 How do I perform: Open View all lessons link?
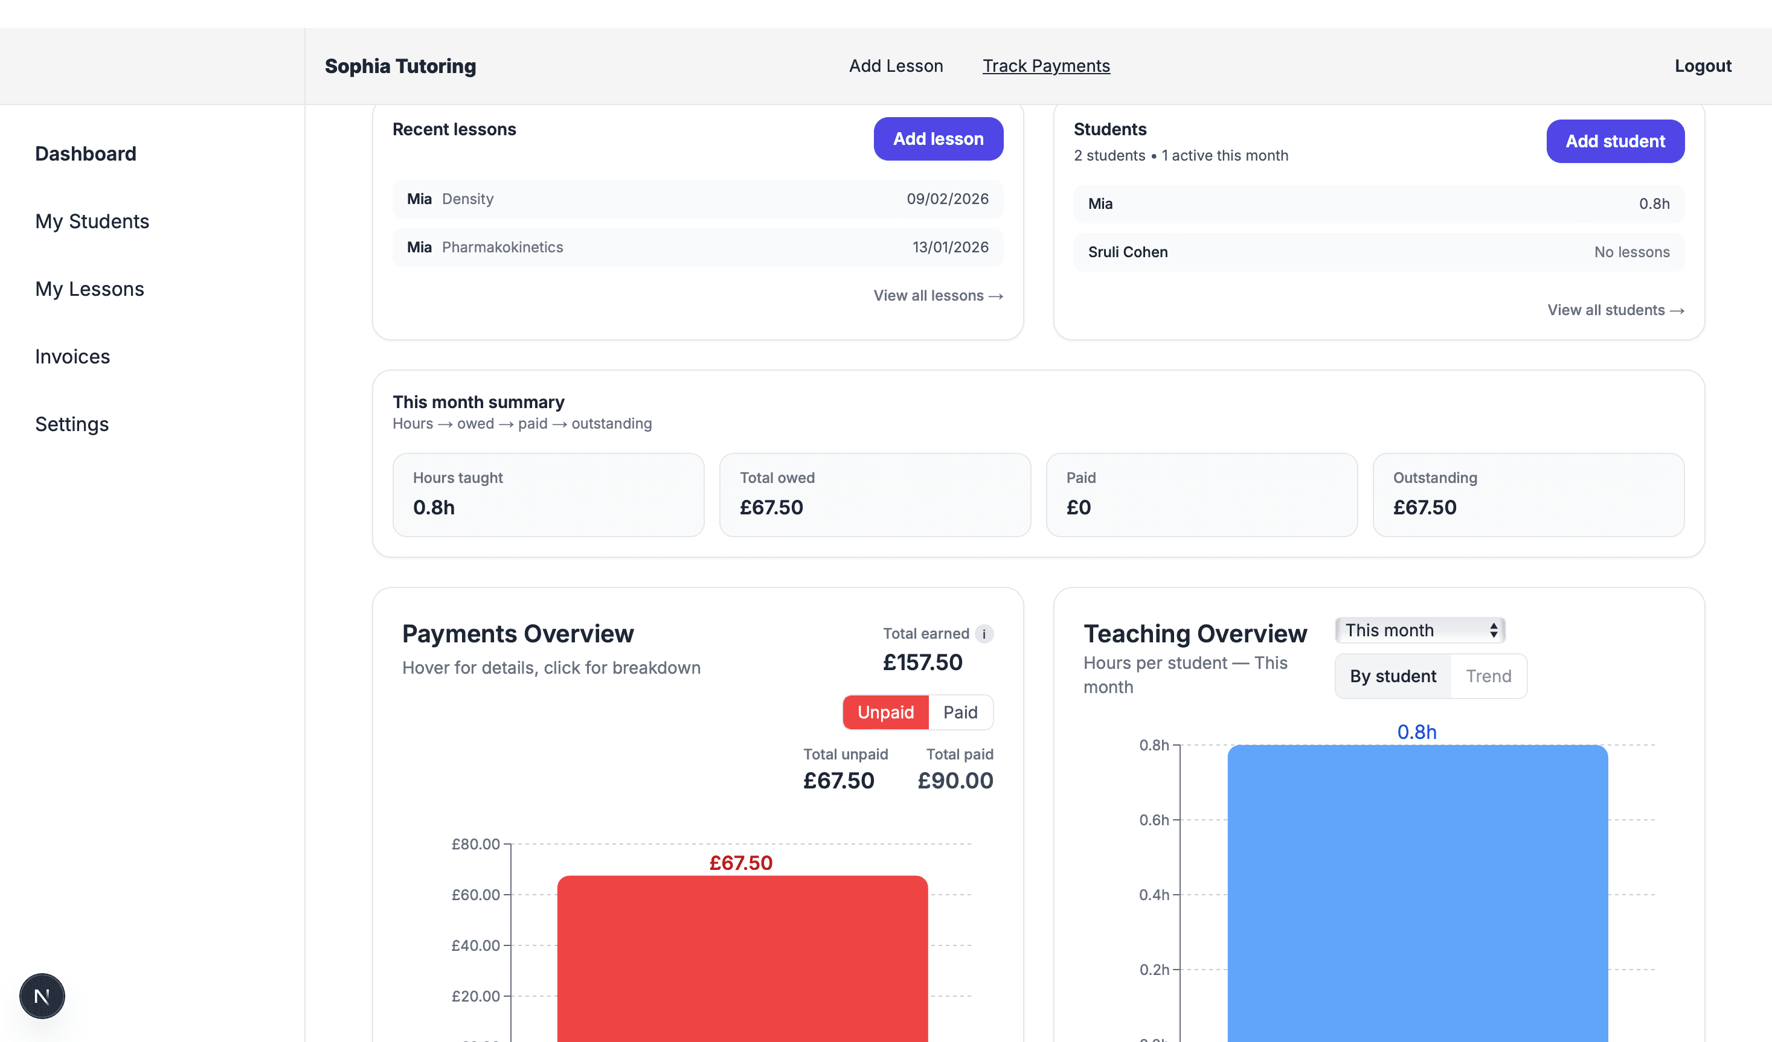click(x=938, y=295)
